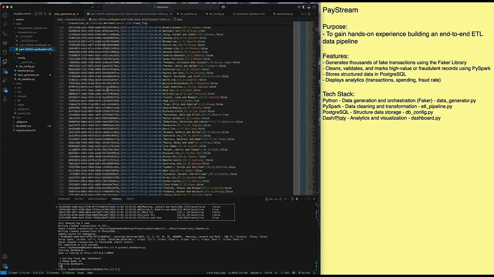Click the CSVLint status bar item
This screenshot has width=494, height=277.
(68, 273)
